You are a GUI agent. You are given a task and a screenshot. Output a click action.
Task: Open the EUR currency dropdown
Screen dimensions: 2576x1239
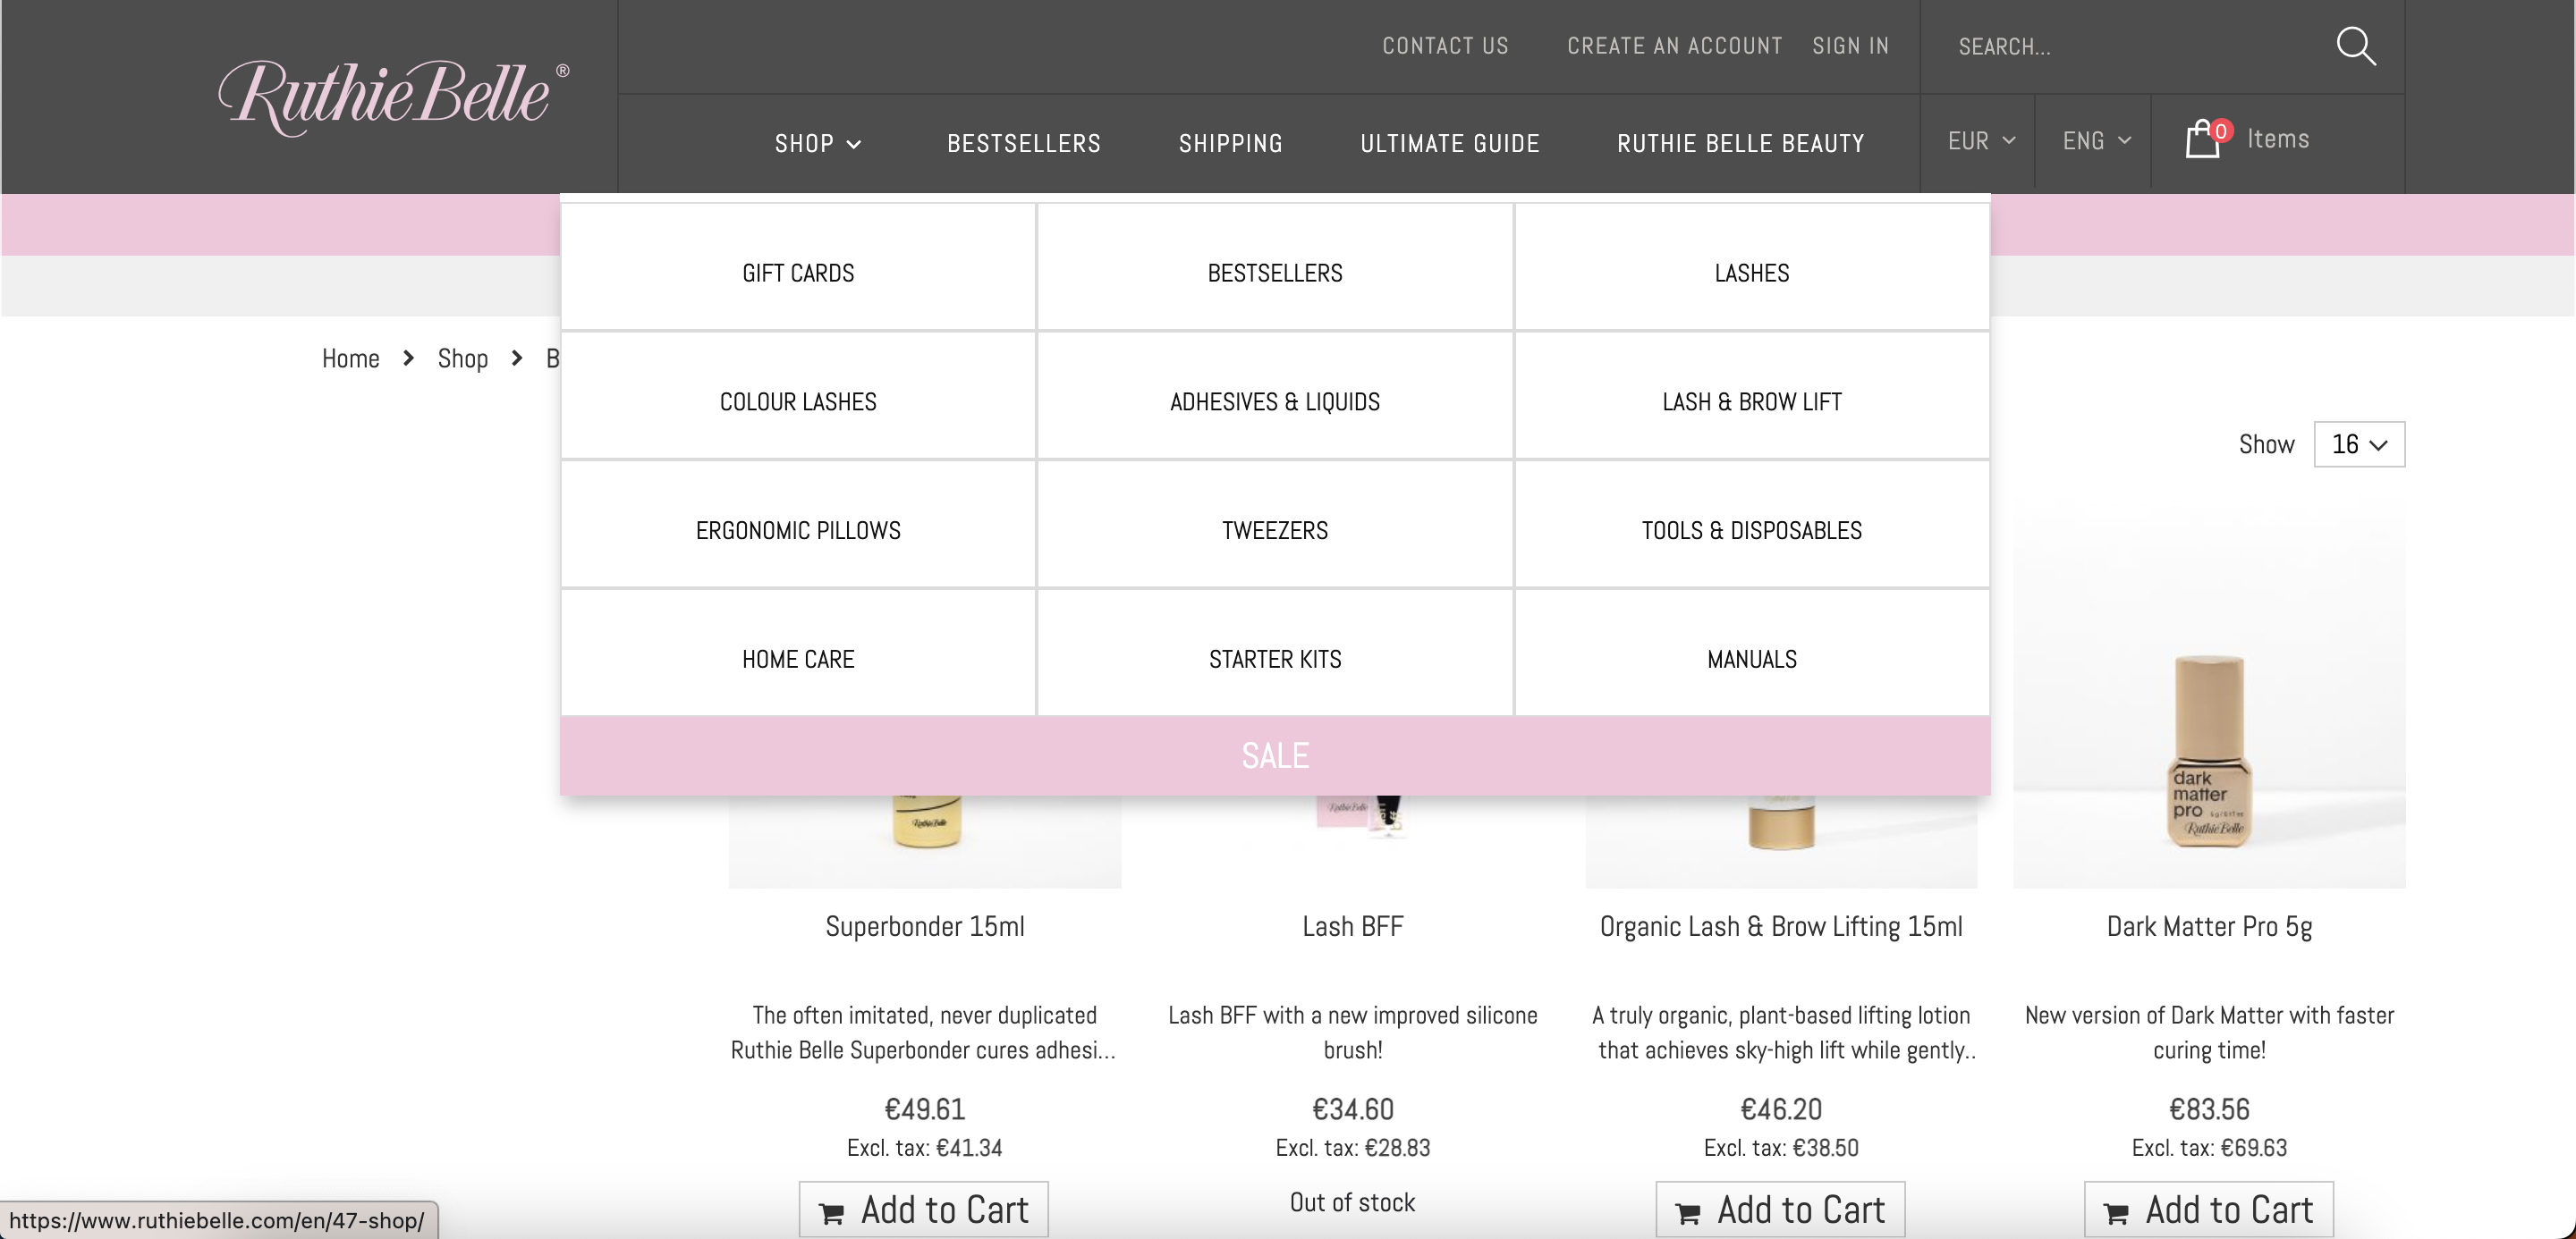pos(1980,141)
